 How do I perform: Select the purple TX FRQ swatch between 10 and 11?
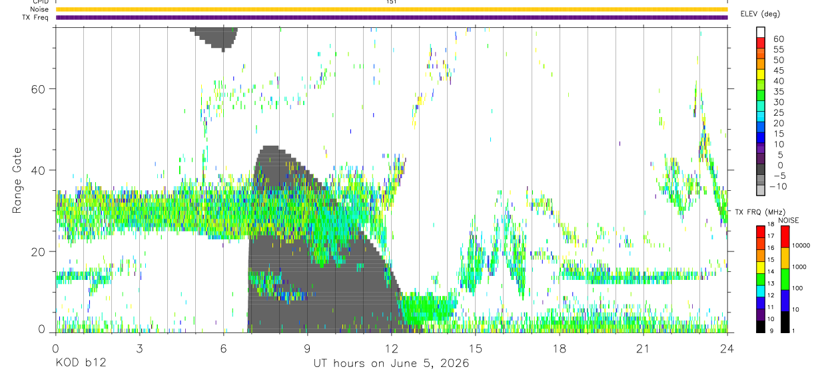pos(761,314)
